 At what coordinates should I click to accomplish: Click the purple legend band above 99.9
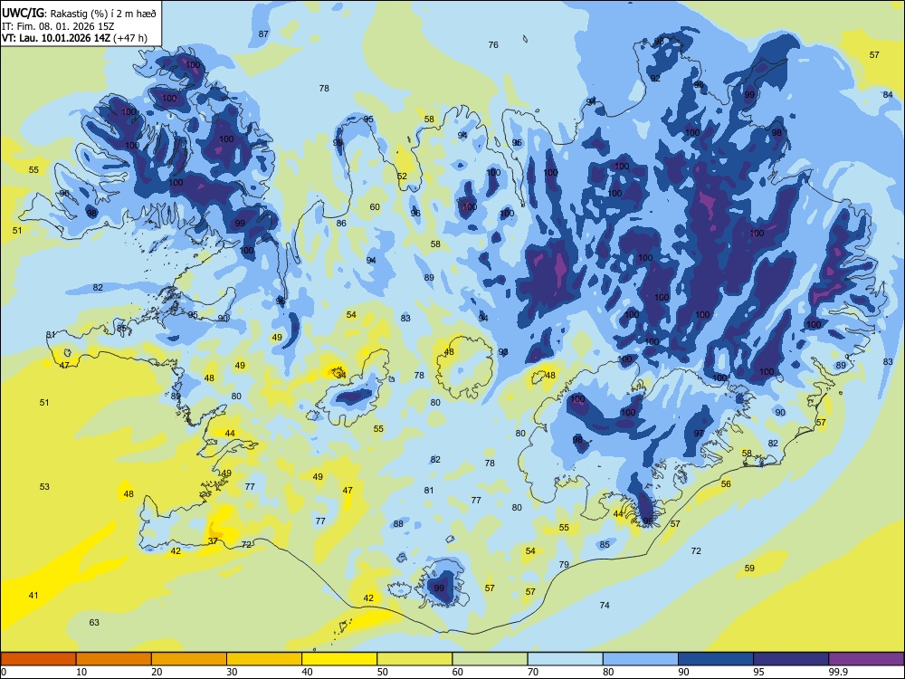click(866, 659)
